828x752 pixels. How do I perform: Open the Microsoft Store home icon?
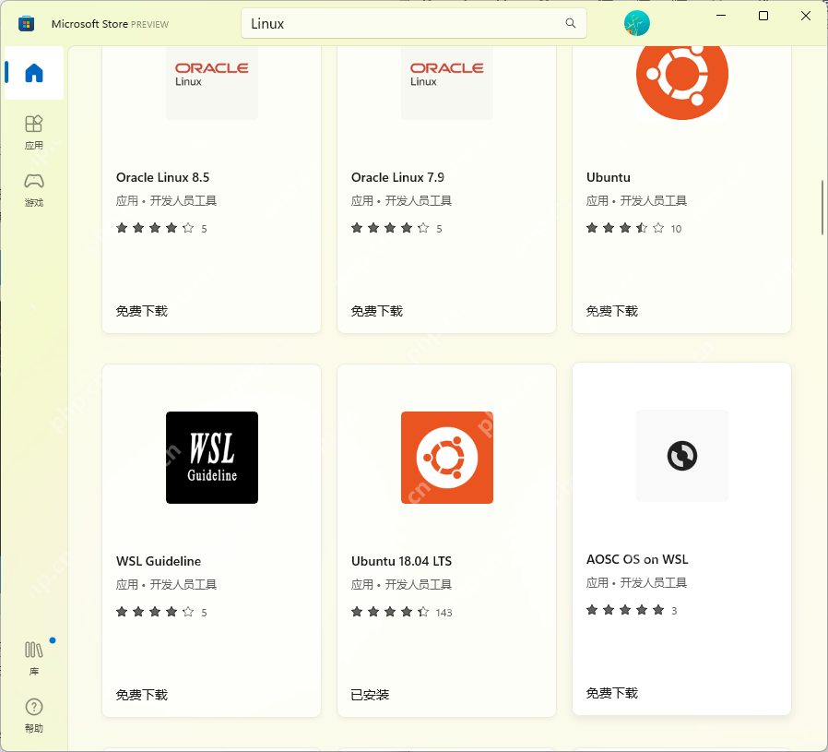point(33,74)
